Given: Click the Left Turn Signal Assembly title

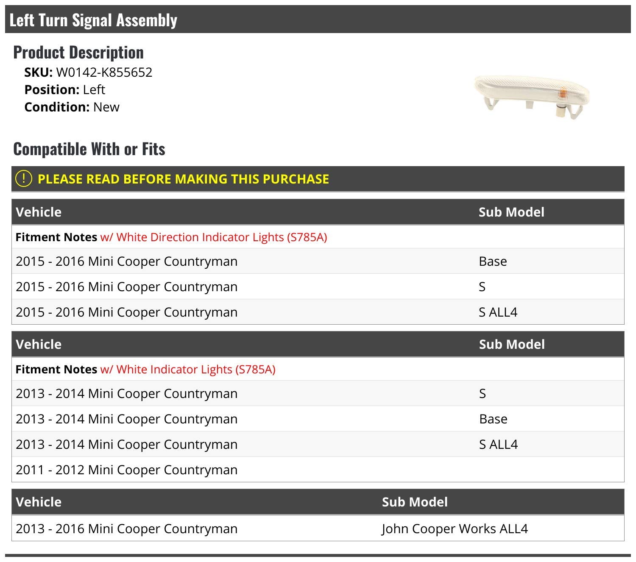Looking at the screenshot, I should click(x=93, y=20).
